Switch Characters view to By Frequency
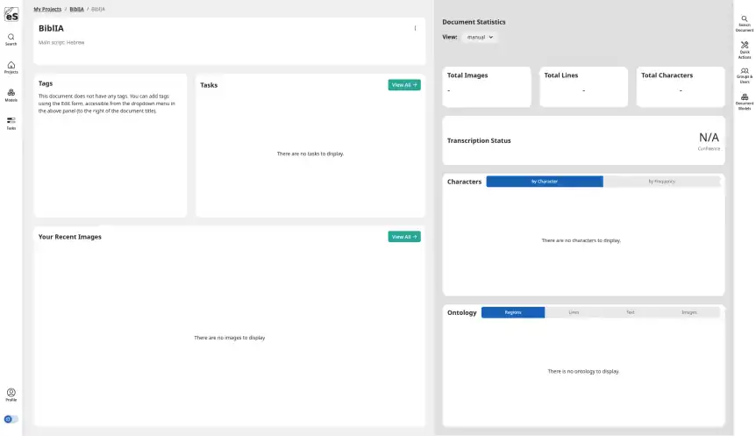The image size is (756, 436). 662,182
